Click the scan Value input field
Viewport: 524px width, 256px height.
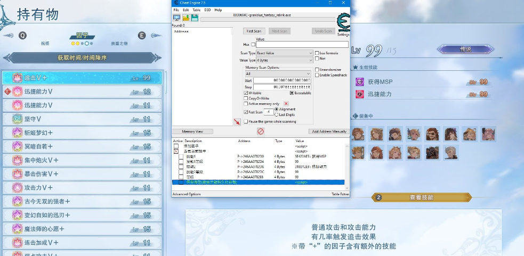(302, 45)
